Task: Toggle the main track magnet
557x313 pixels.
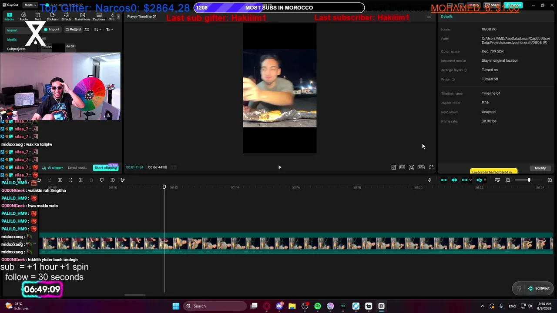Action: coord(444,180)
